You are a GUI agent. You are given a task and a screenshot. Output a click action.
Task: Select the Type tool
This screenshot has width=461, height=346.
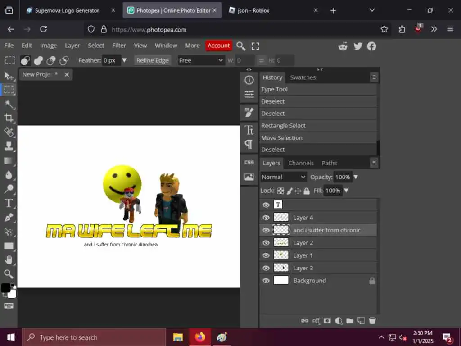pos(9,203)
